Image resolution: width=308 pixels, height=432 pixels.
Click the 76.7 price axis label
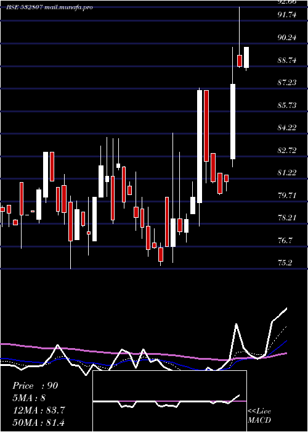285,241
